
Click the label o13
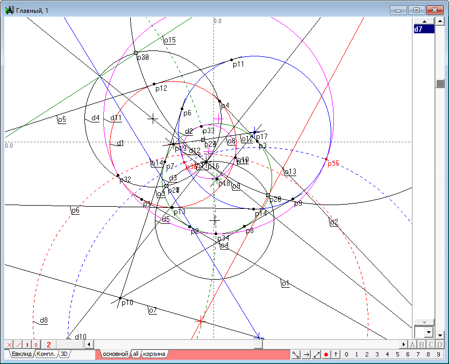point(290,172)
